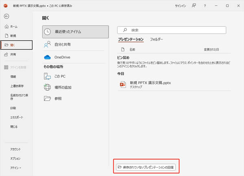
Task: Click the PowerPoint app icon in title bar
Action: 6,6
